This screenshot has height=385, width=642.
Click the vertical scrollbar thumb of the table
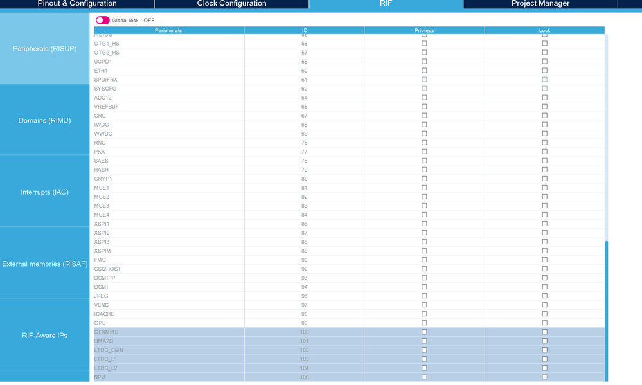pos(607,311)
